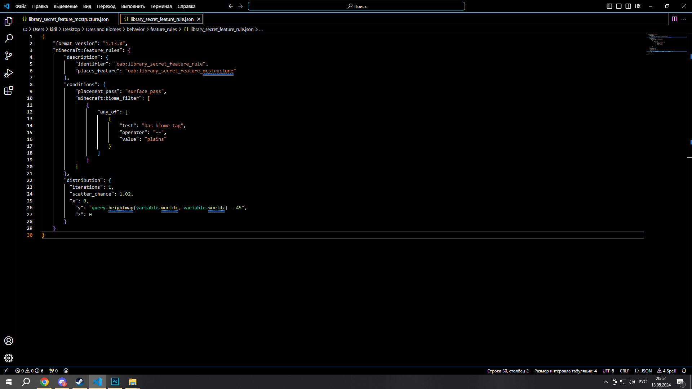
Task: Switch to library_secret_feature_mcstructure.json tab
Action: click(68, 19)
